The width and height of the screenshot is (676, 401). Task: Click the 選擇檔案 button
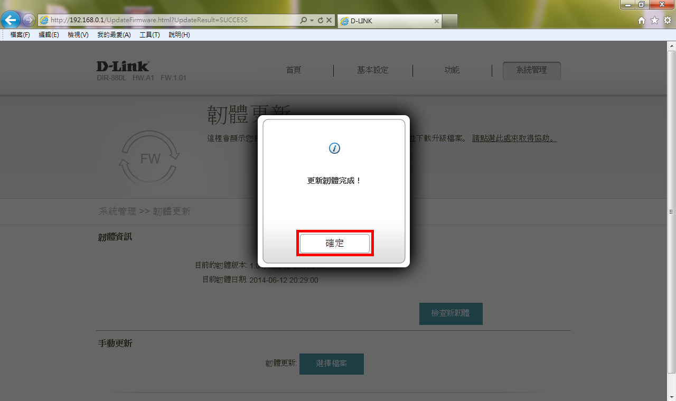(x=331, y=364)
